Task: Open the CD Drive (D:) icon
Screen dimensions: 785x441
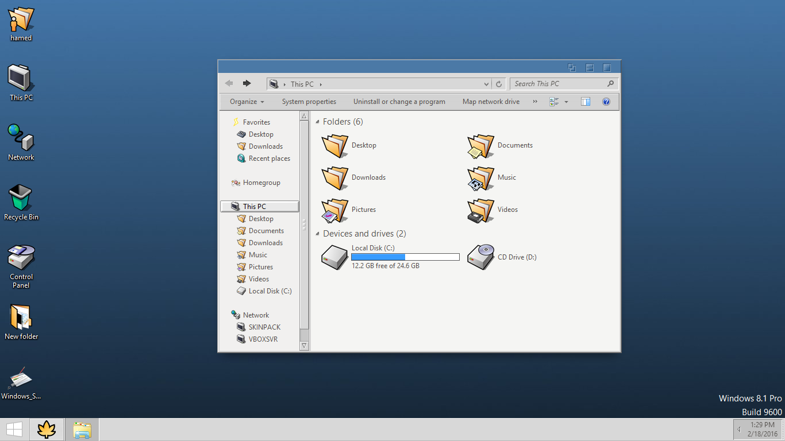Action: click(x=480, y=257)
